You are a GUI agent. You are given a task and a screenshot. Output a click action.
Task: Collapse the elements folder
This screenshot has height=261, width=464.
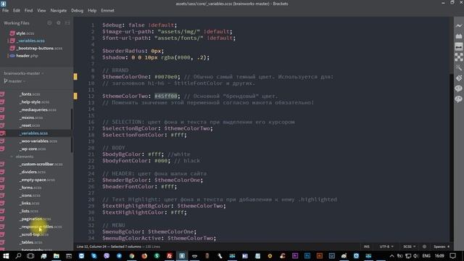pyautogui.click(x=12, y=157)
